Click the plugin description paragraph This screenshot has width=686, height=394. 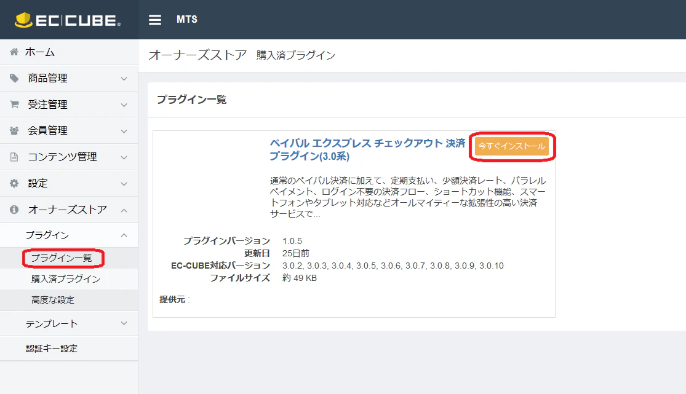tap(408, 197)
